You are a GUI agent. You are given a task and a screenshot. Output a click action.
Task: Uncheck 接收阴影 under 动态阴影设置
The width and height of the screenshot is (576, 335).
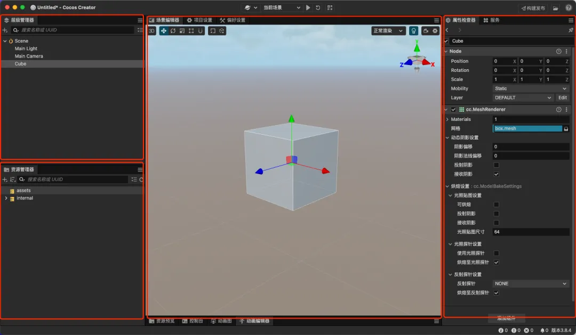[497, 174]
